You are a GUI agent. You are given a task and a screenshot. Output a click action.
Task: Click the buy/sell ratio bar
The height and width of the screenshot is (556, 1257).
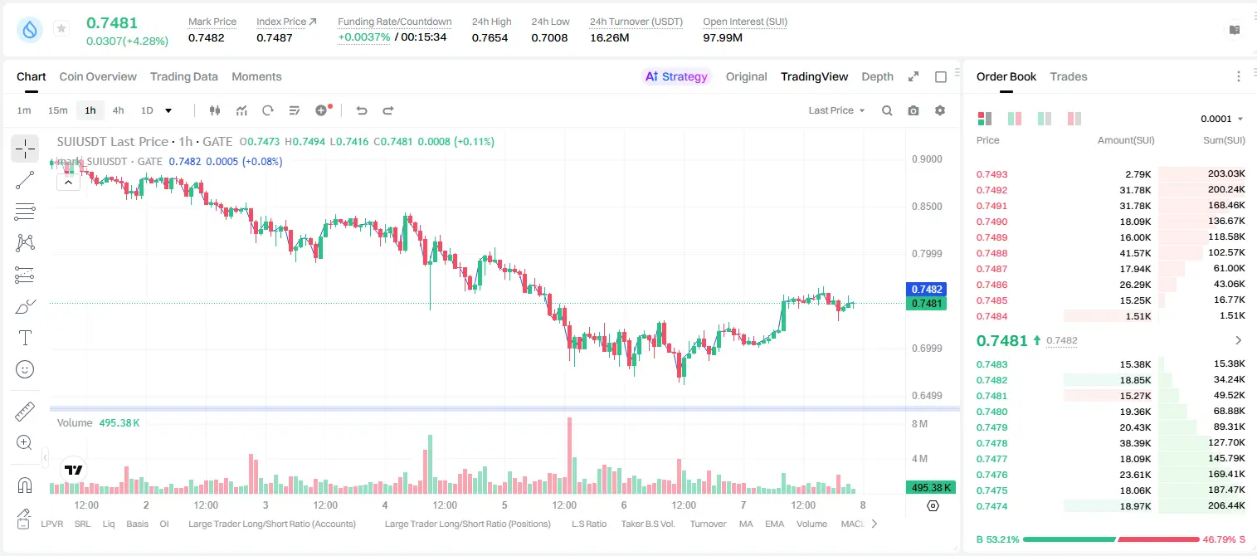click(1112, 539)
